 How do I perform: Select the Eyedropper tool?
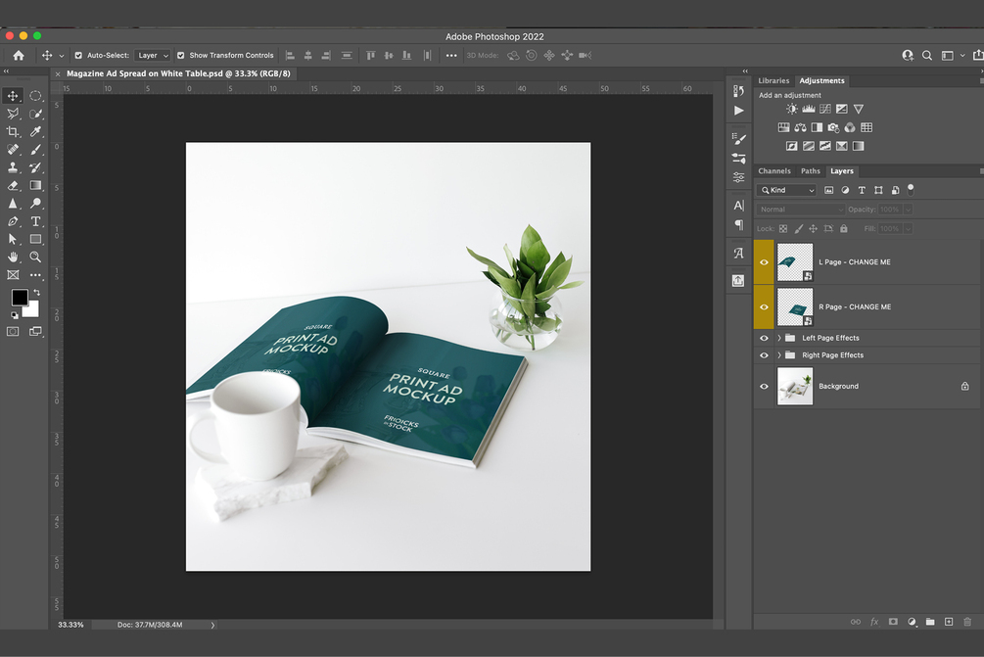point(36,132)
